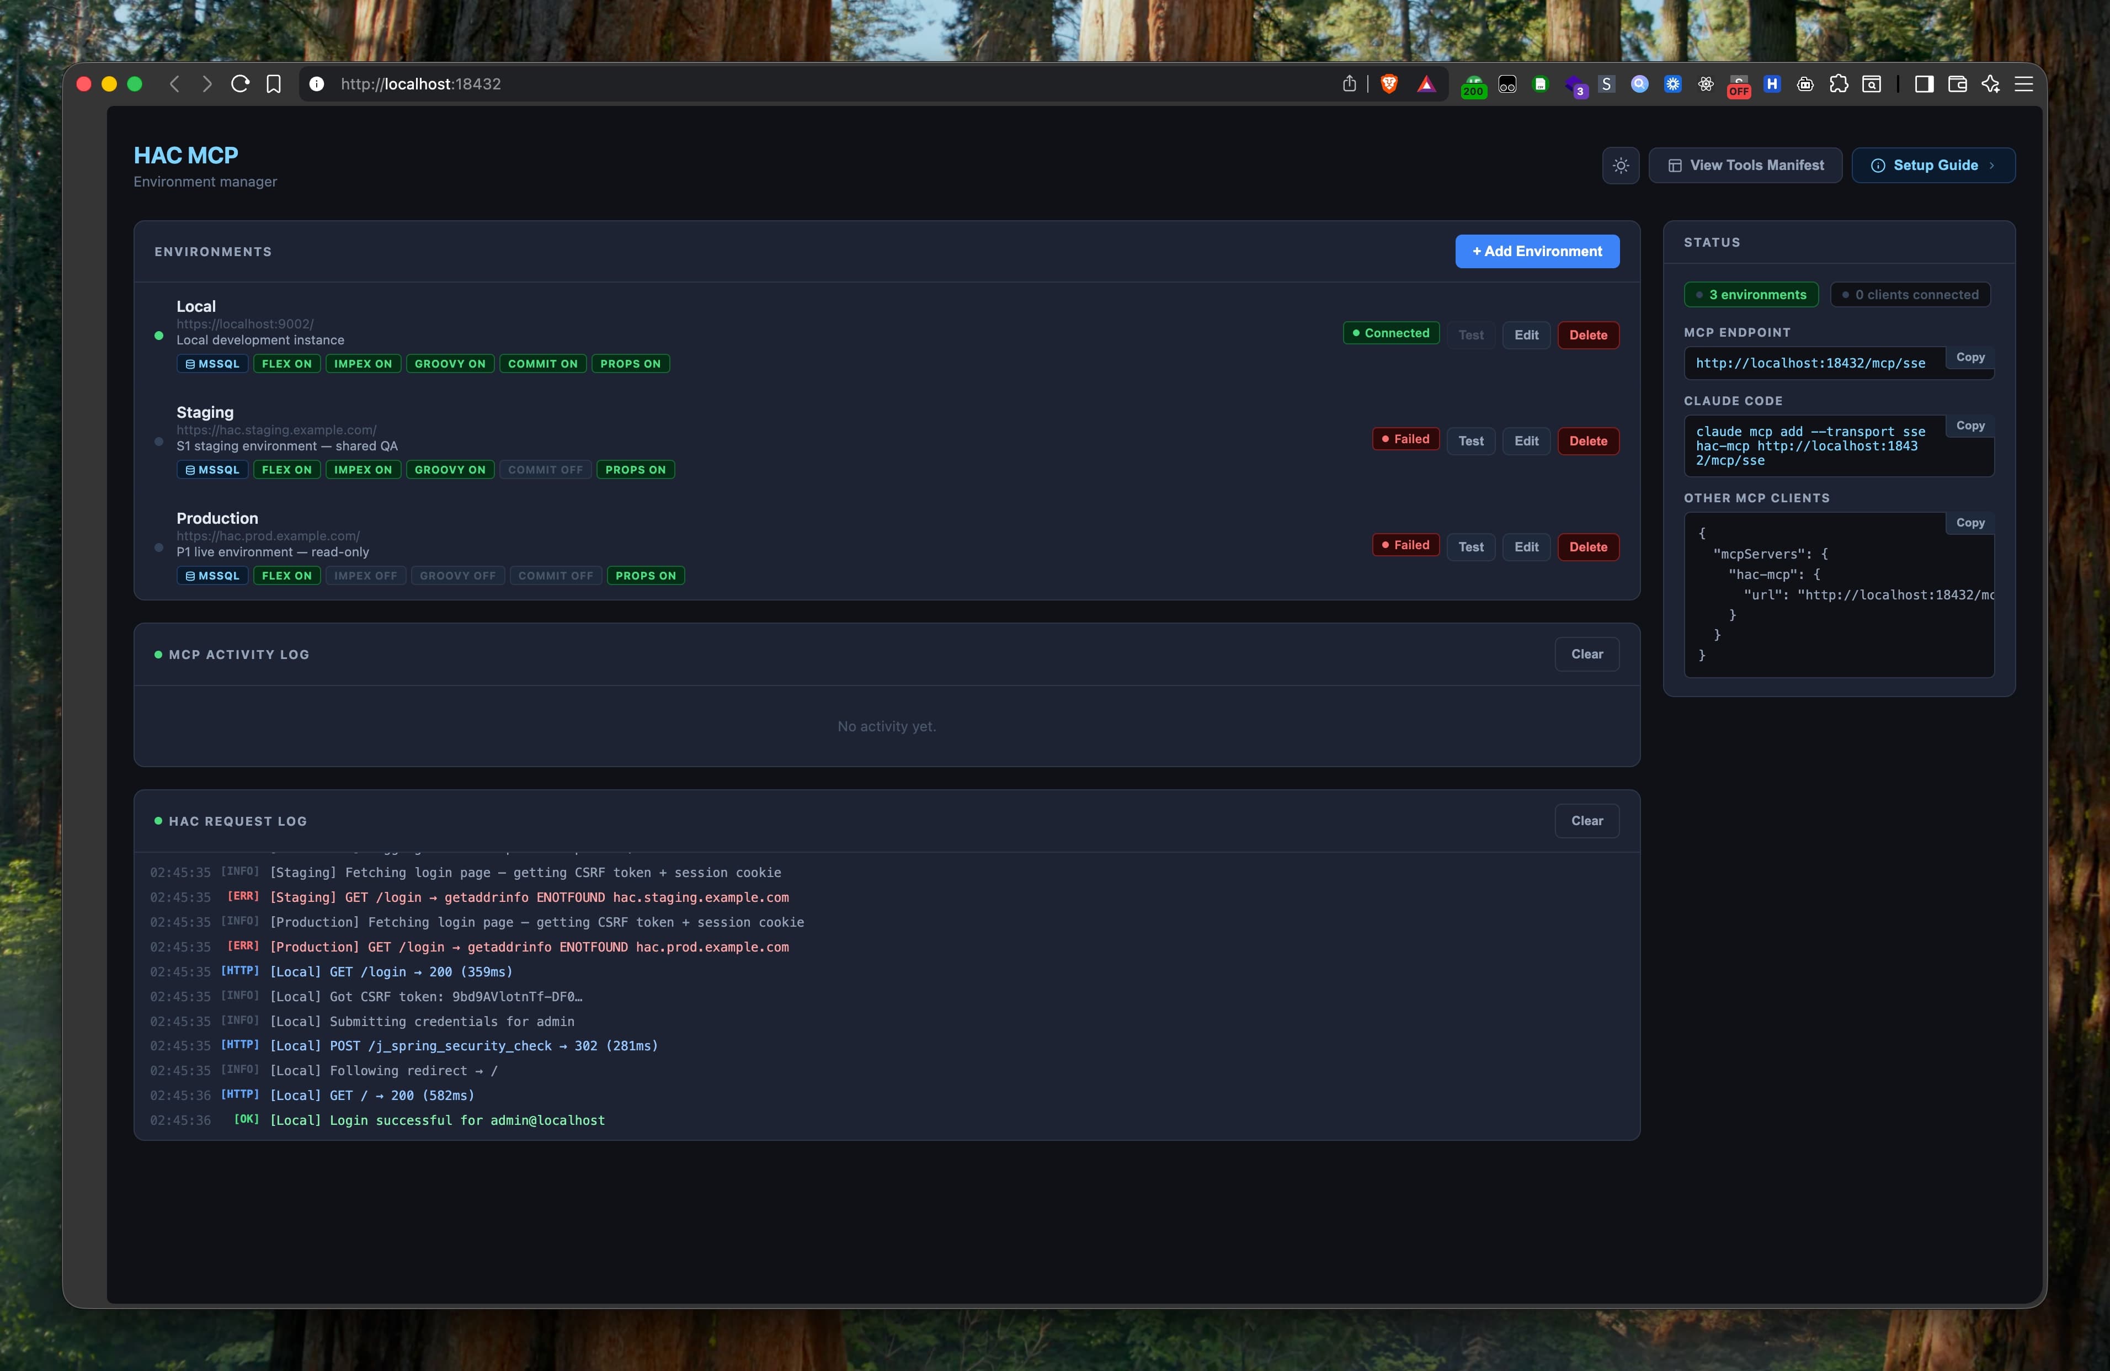Viewport: 2110px width, 1371px height.
Task: Click + Add Environment
Action: click(1536, 251)
